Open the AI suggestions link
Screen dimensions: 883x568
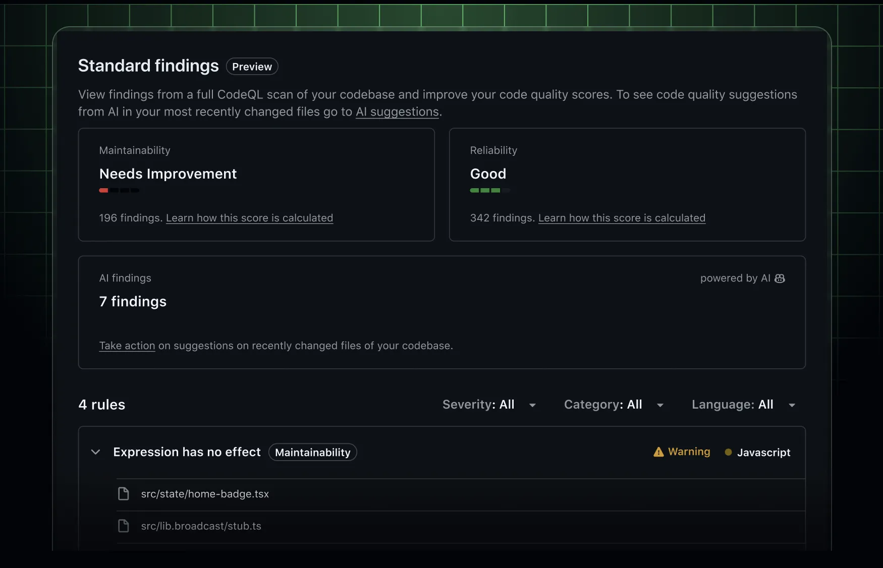point(397,112)
